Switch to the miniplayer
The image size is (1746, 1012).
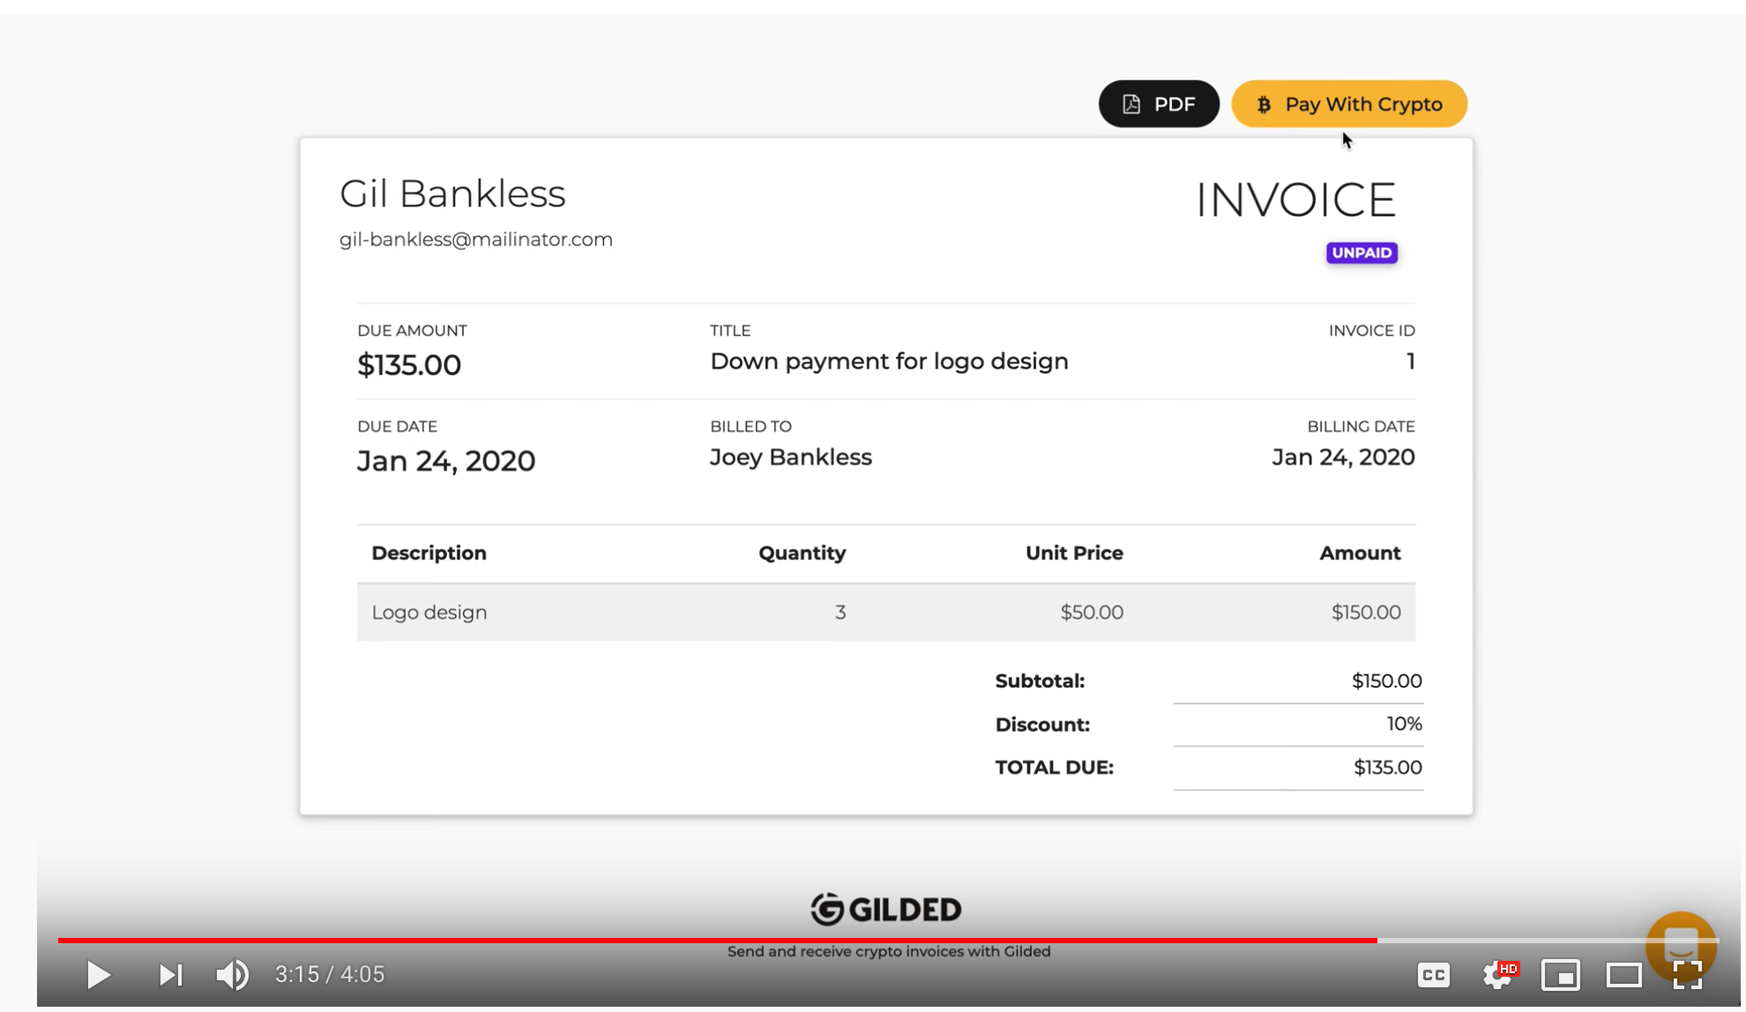tap(1560, 975)
